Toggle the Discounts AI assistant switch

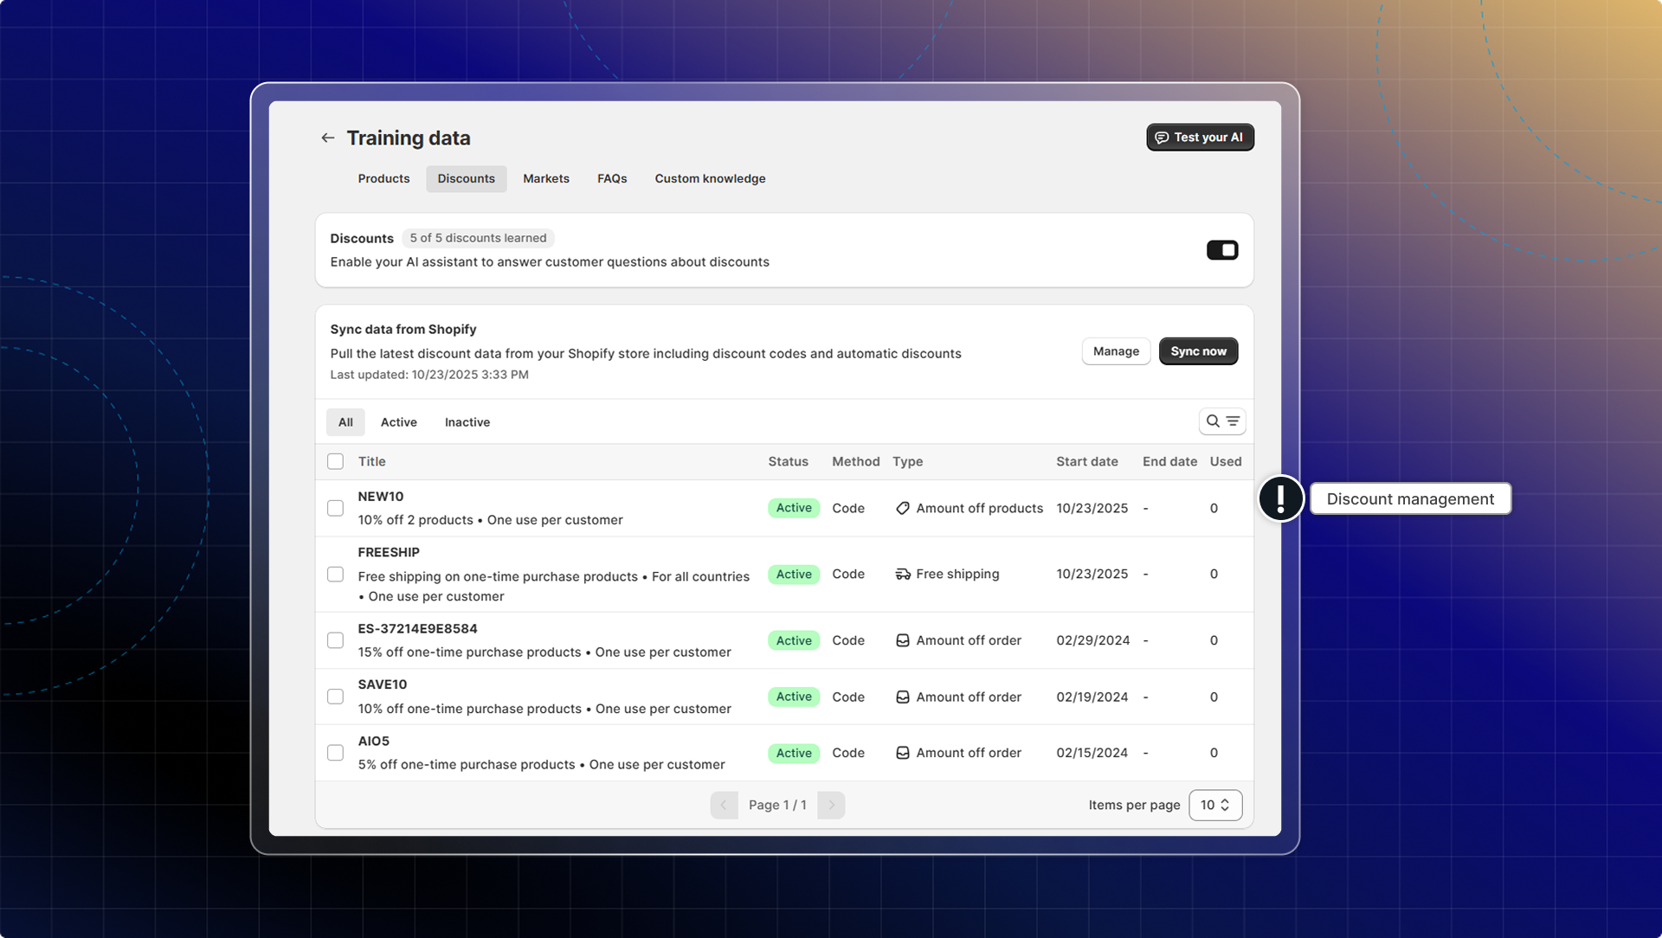(x=1221, y=250)
